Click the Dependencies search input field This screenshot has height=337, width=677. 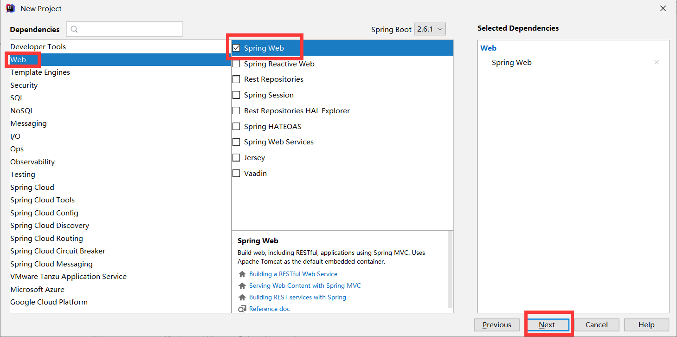[x=125, y=29]
